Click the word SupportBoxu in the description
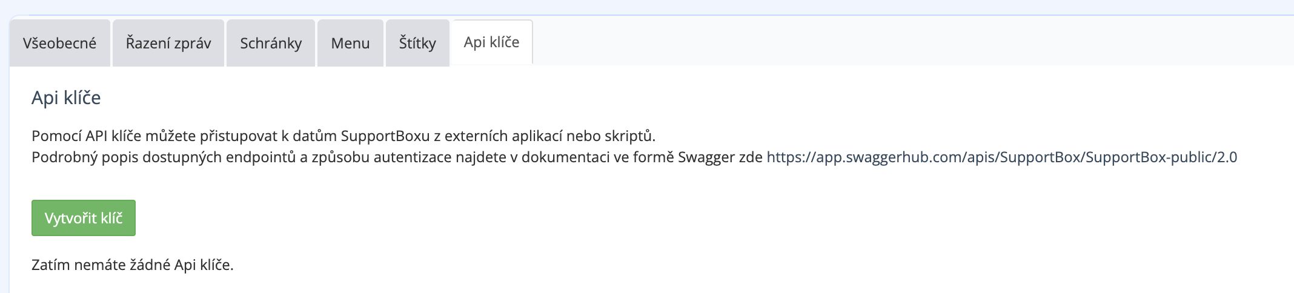 (x=385, y=136)
